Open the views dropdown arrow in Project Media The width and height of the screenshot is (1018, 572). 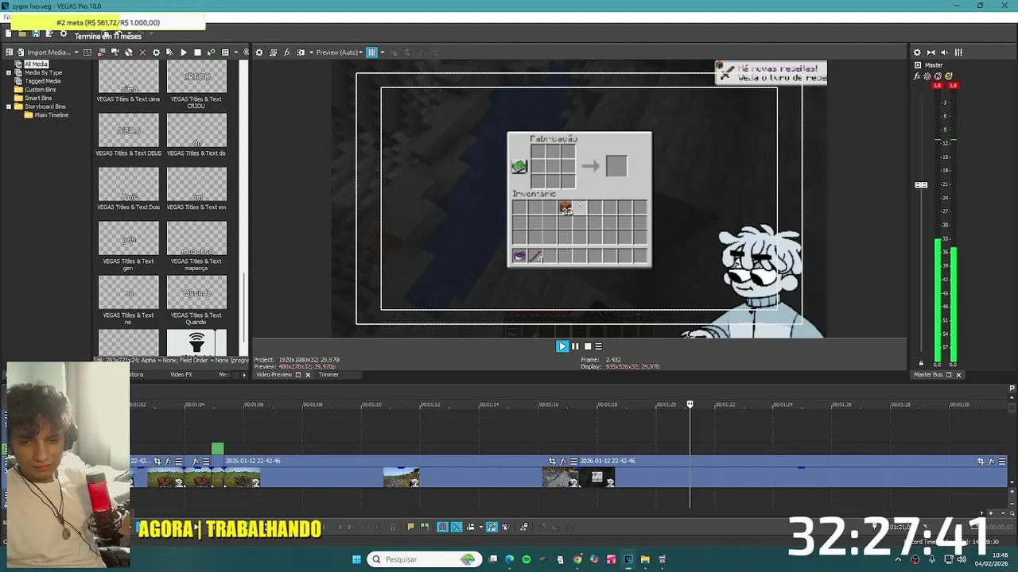[x=235, y=52]
